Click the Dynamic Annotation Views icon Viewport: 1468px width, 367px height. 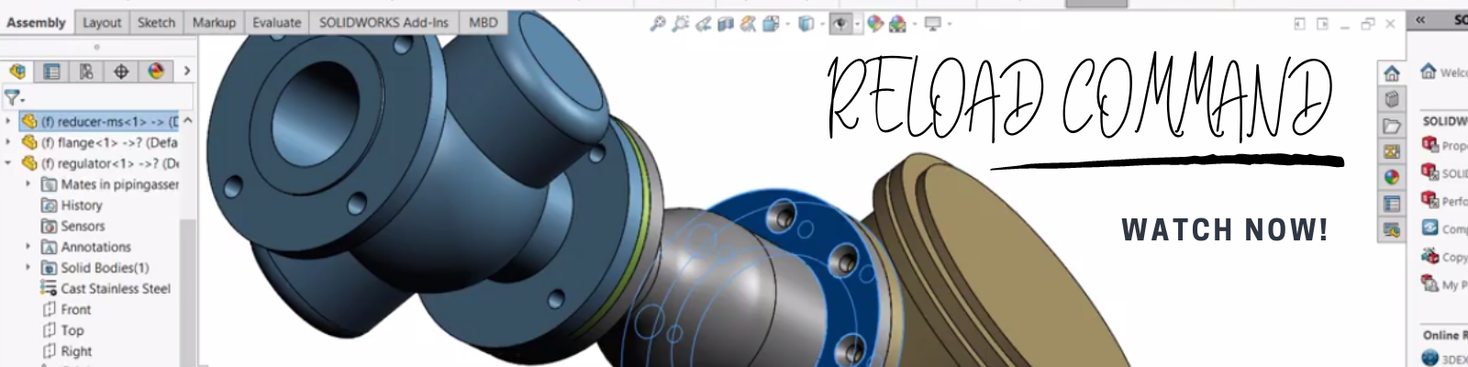pos(749,24)
